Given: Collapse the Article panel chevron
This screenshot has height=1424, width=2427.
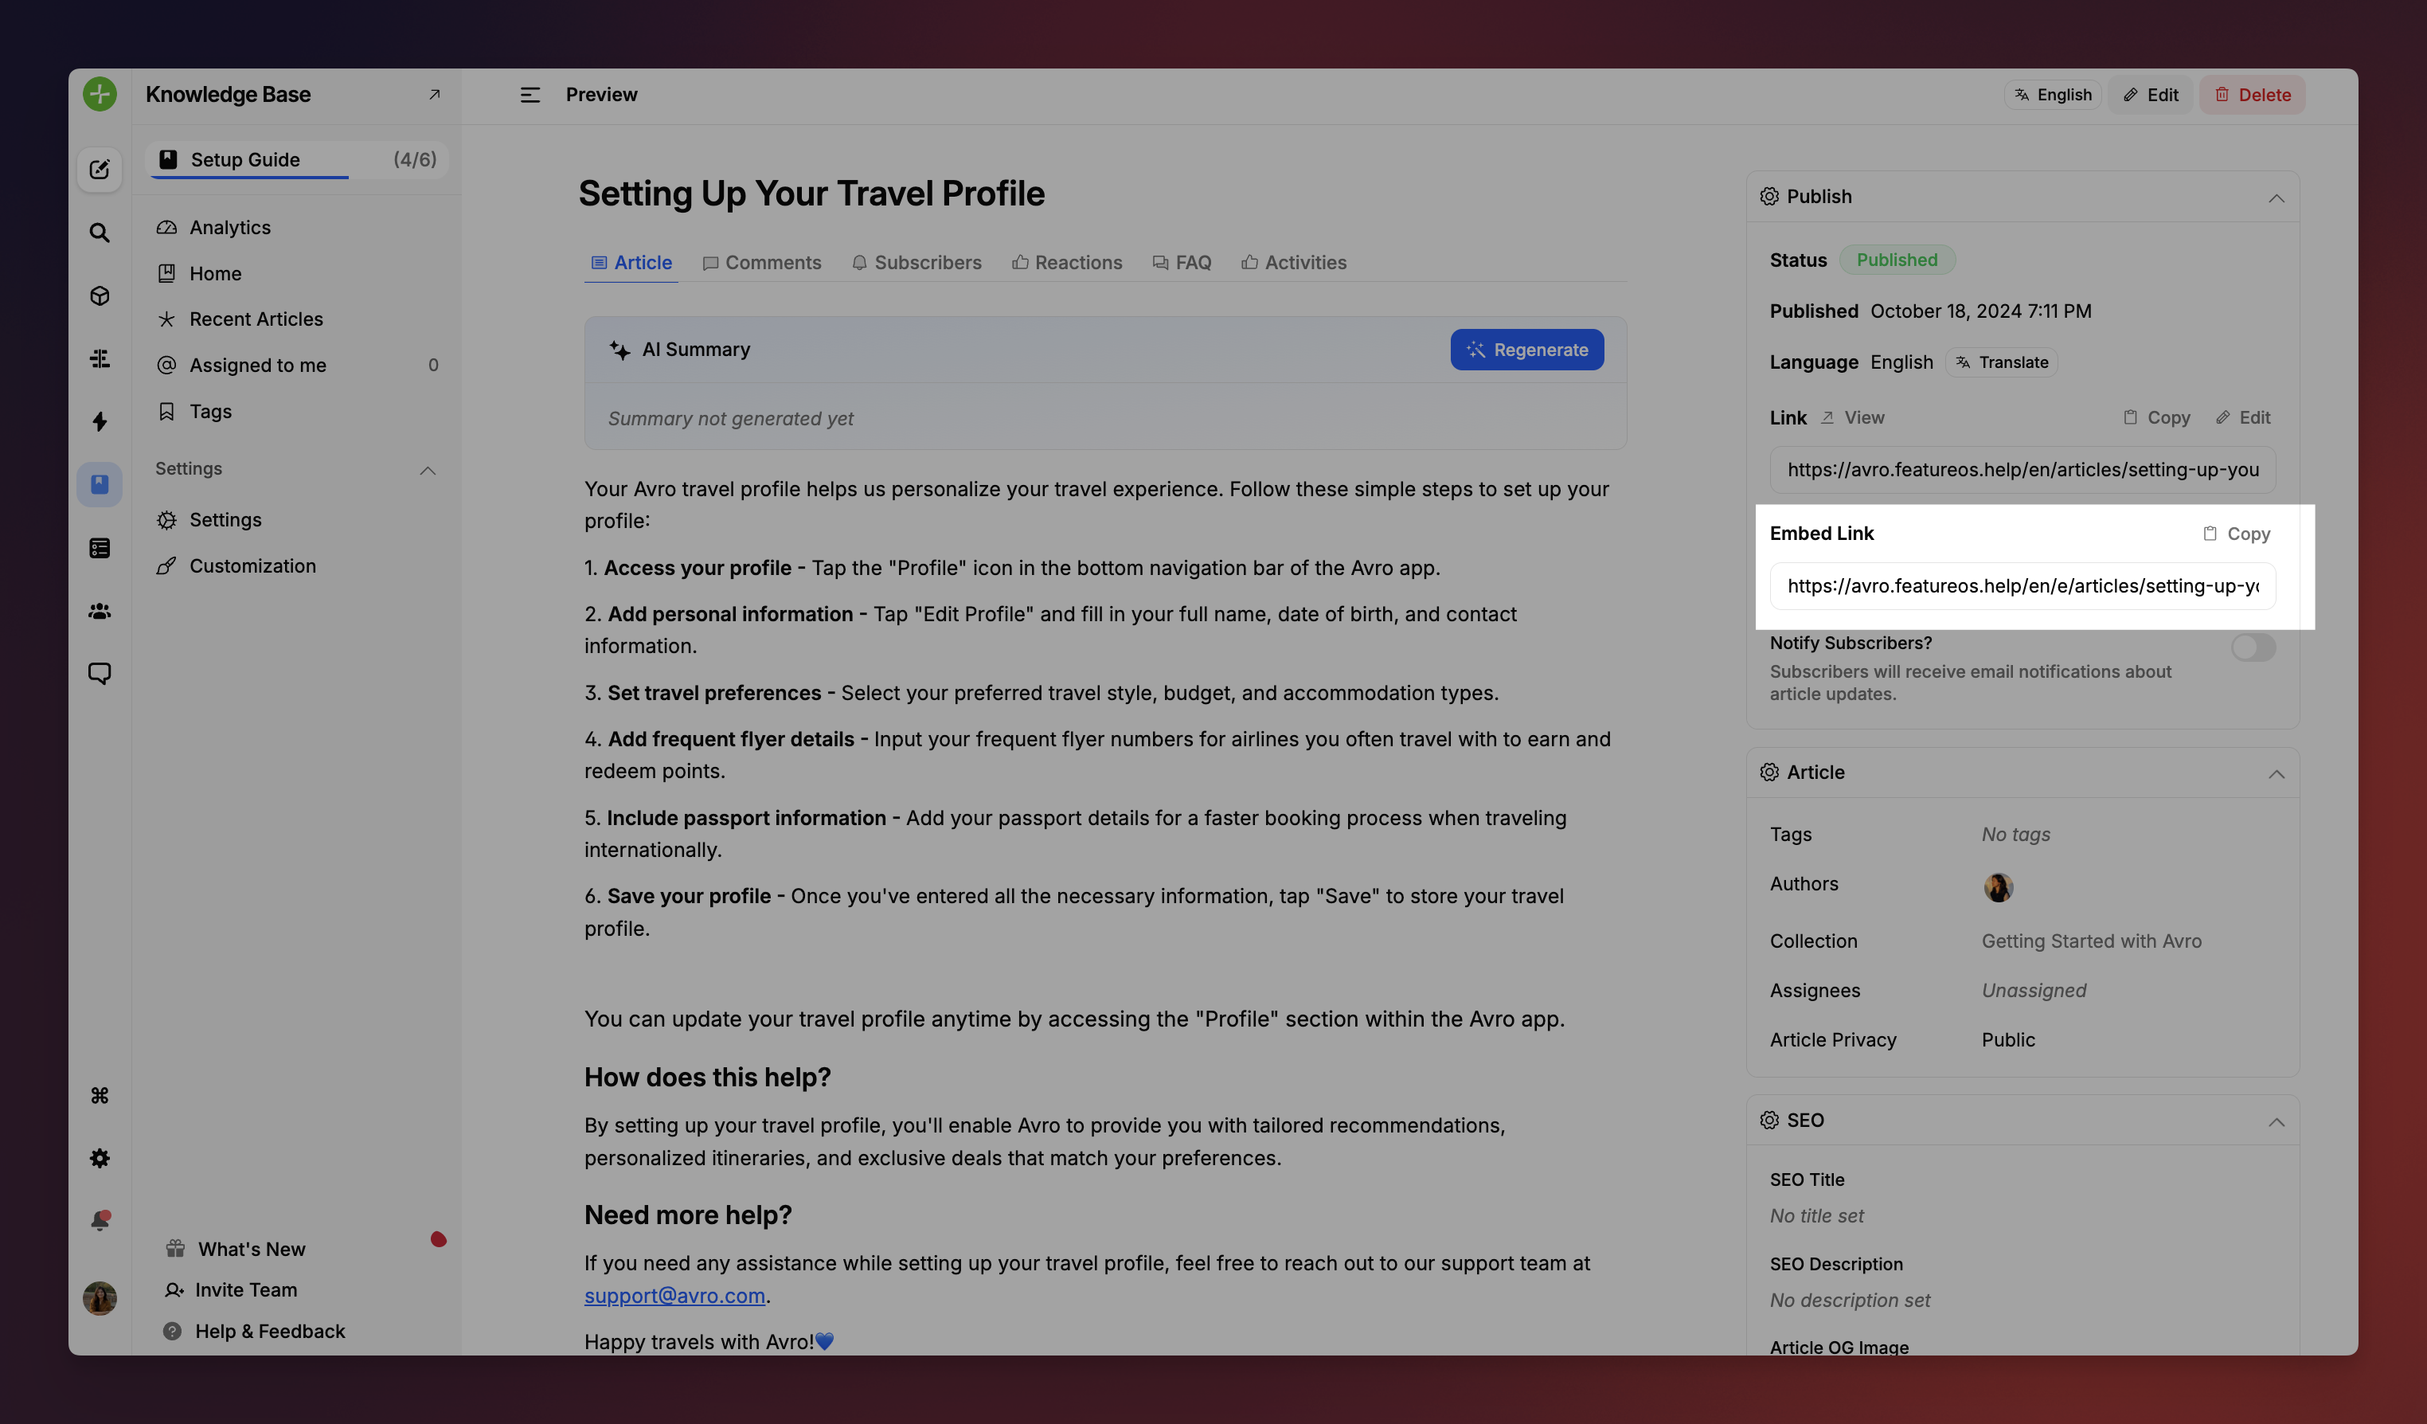Looking at the screenshot, I should coord(2276,773).
